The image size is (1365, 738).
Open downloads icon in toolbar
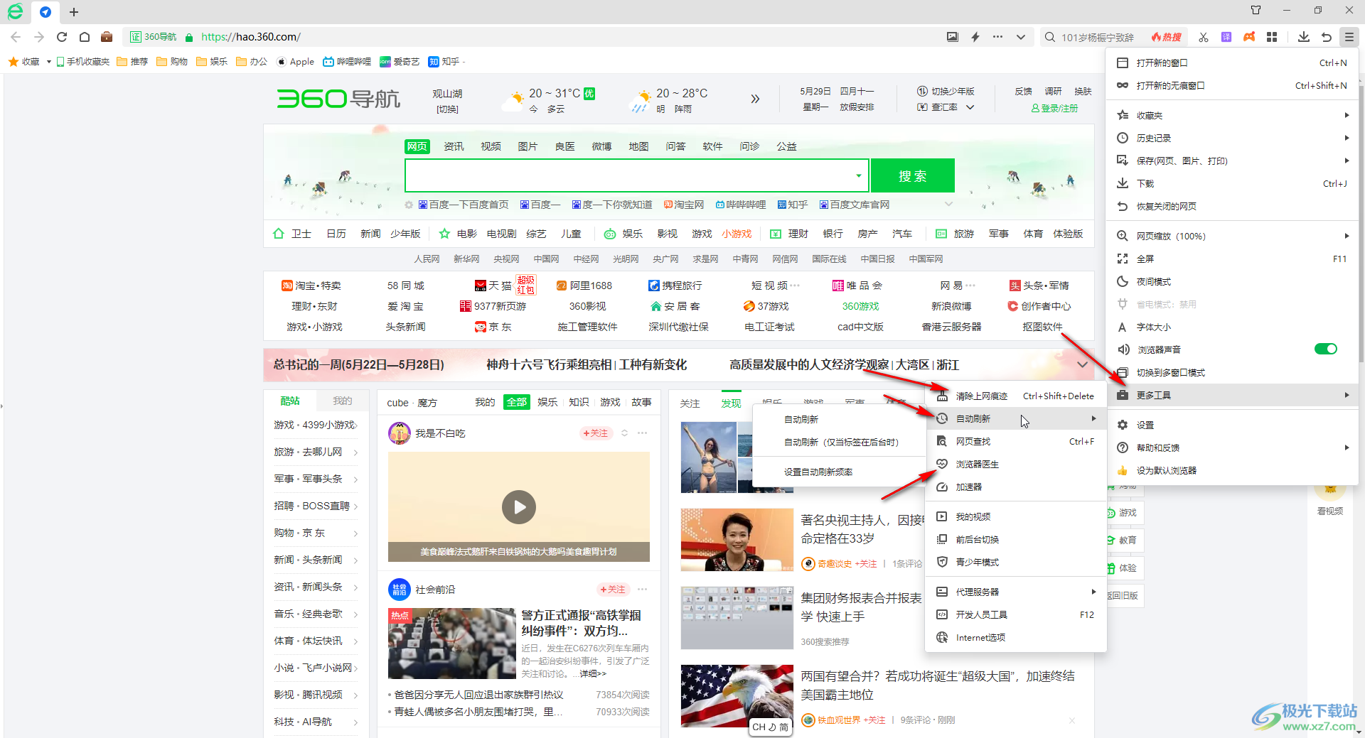[1303, 37]
